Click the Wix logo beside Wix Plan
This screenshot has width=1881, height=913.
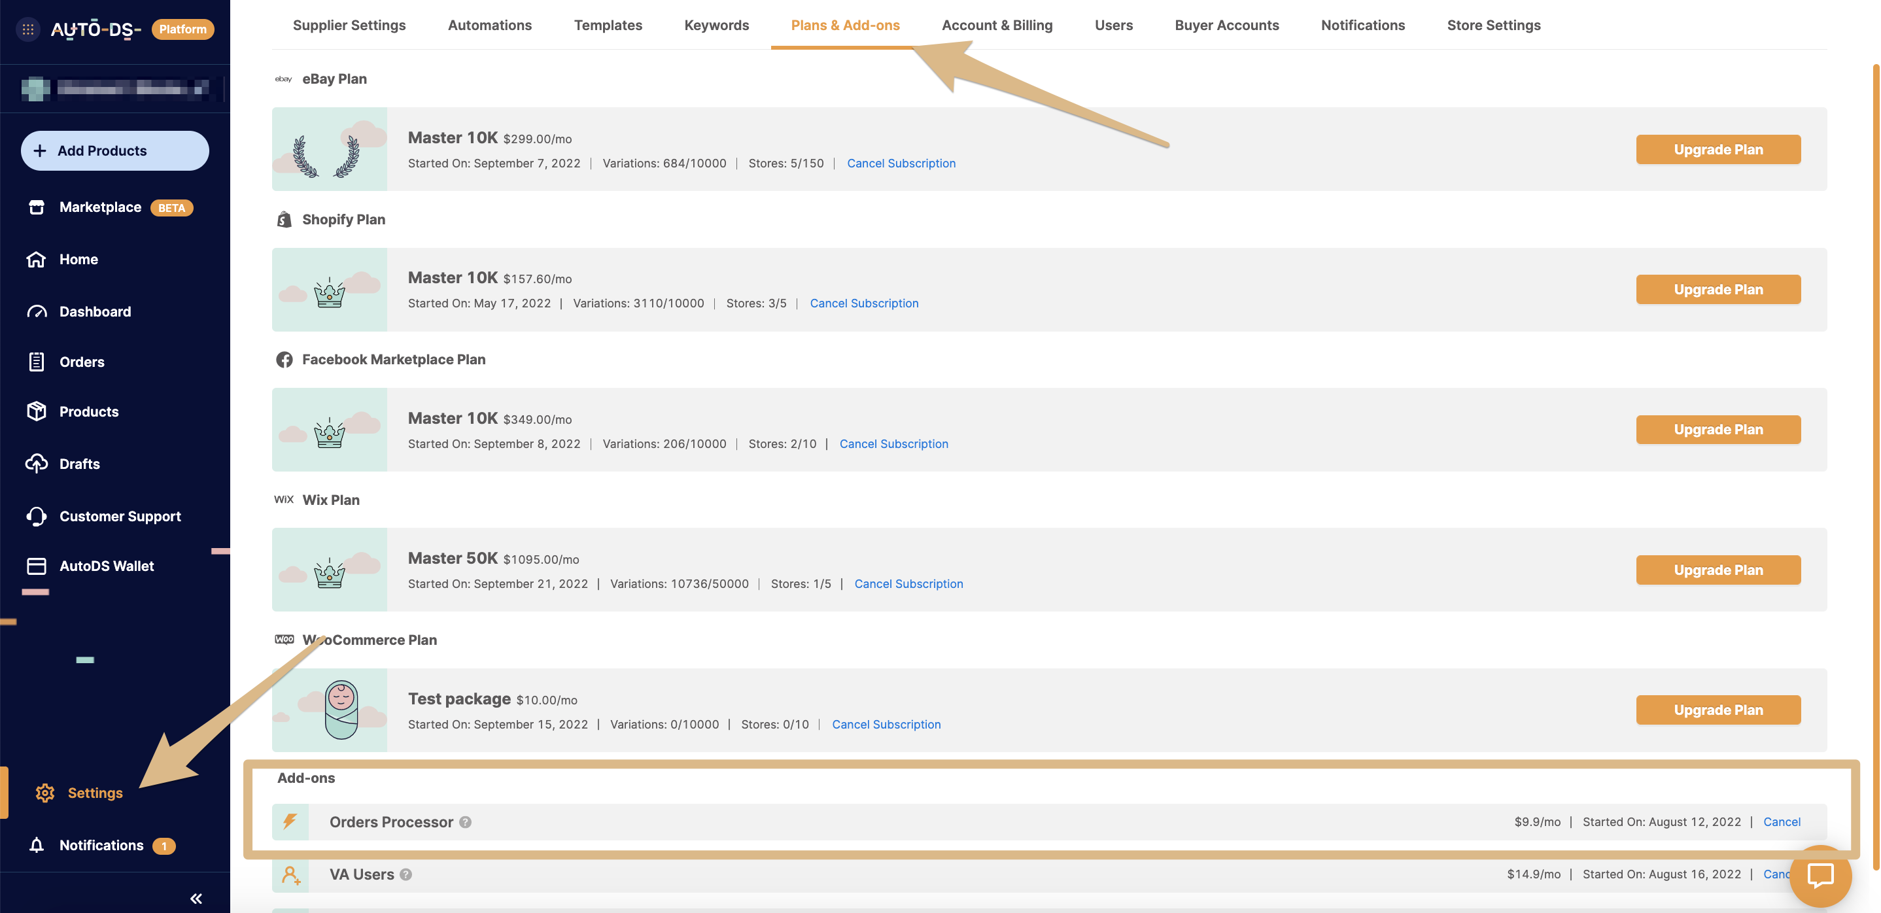click(283, 500)
